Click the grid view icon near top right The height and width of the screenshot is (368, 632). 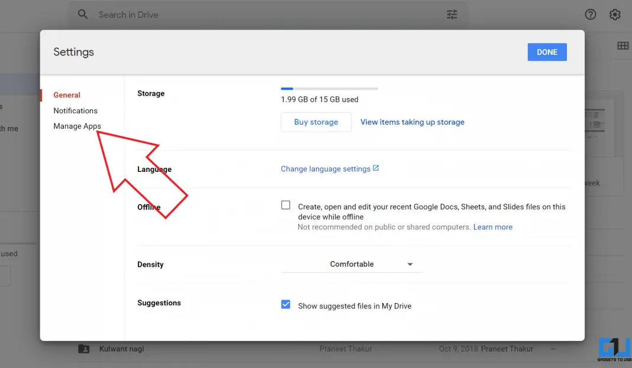coord(622,45)
